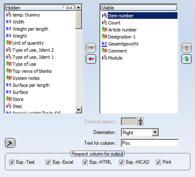Click the Text for column field

click(149, 143)
